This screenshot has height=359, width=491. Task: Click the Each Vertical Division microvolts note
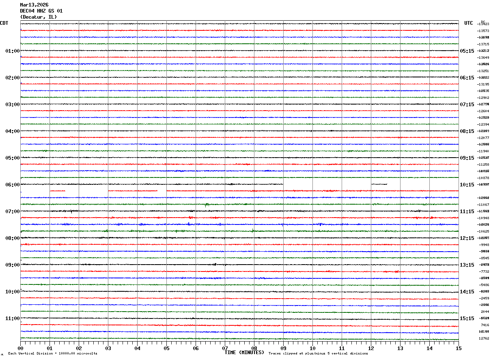point(53,354)
